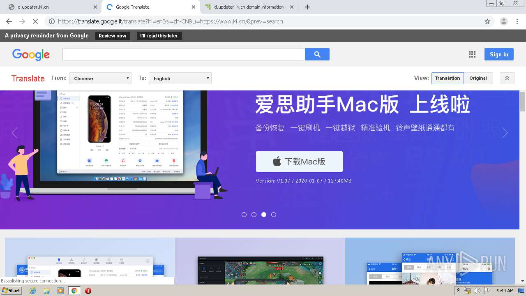The image size is (526, 296).
Task: Select the fourth carousel dot
Action: pos(274,215)
